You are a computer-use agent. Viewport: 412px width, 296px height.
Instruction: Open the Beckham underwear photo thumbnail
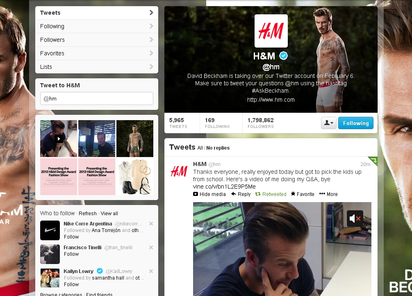(135, 139)
